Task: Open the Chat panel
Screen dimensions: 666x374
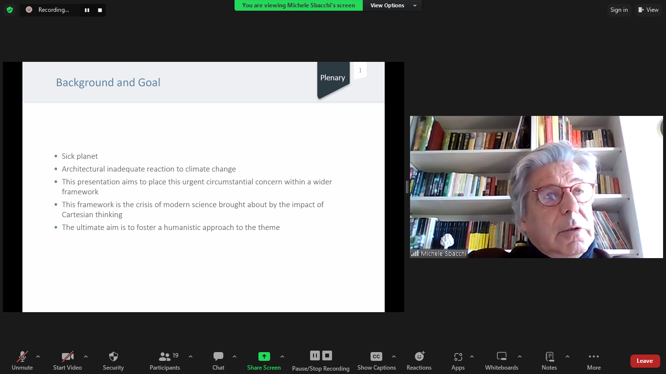Action: coord(218,357)
